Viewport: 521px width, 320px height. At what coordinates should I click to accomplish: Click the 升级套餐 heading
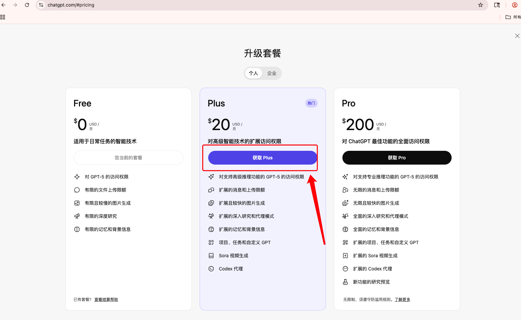tap(262, 53)
